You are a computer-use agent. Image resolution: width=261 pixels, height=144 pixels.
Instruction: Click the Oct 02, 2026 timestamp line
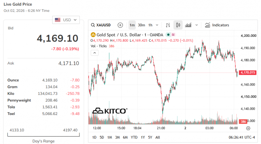pyautogui.click(x=26, y=11)
